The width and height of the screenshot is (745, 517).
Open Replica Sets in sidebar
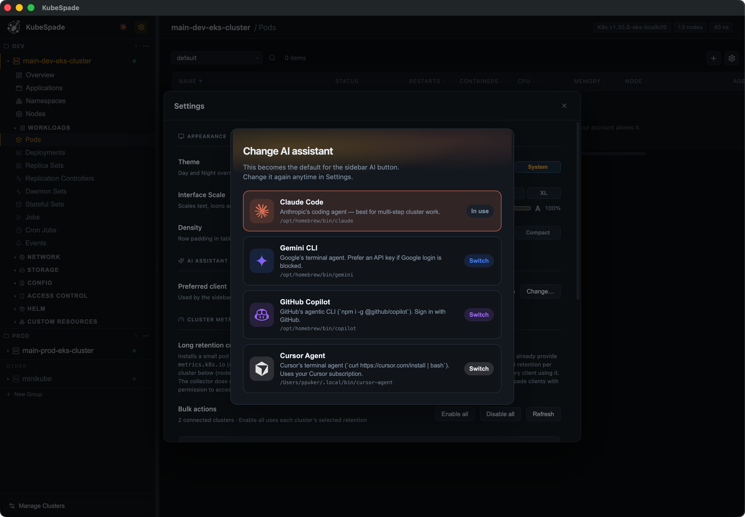pyautogui.click(x=44, y=165)
